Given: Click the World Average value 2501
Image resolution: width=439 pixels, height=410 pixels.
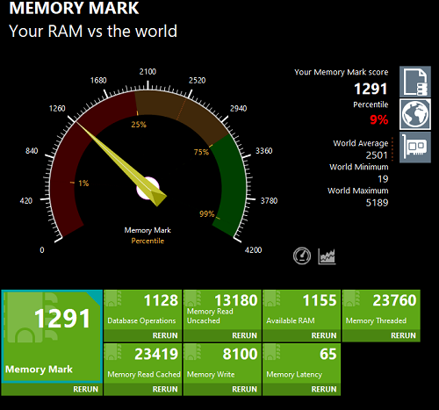Looking at the screenshot, I should [x=377, y=155].
